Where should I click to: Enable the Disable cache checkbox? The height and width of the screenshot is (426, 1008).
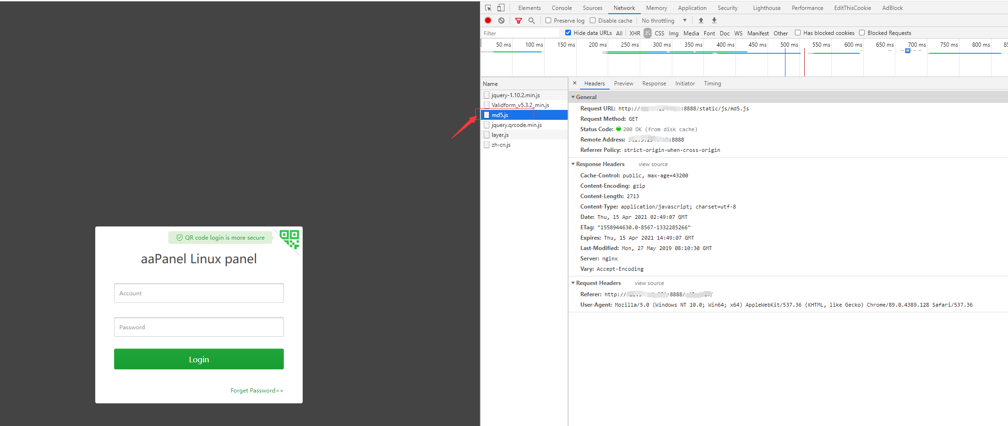(593, 21)
